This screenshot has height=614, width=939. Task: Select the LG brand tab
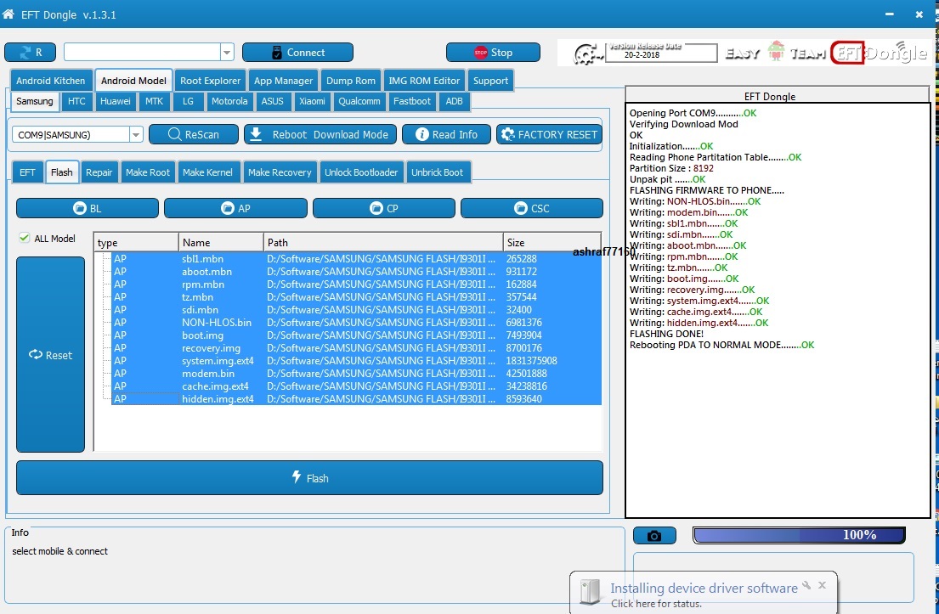point(188,101)
